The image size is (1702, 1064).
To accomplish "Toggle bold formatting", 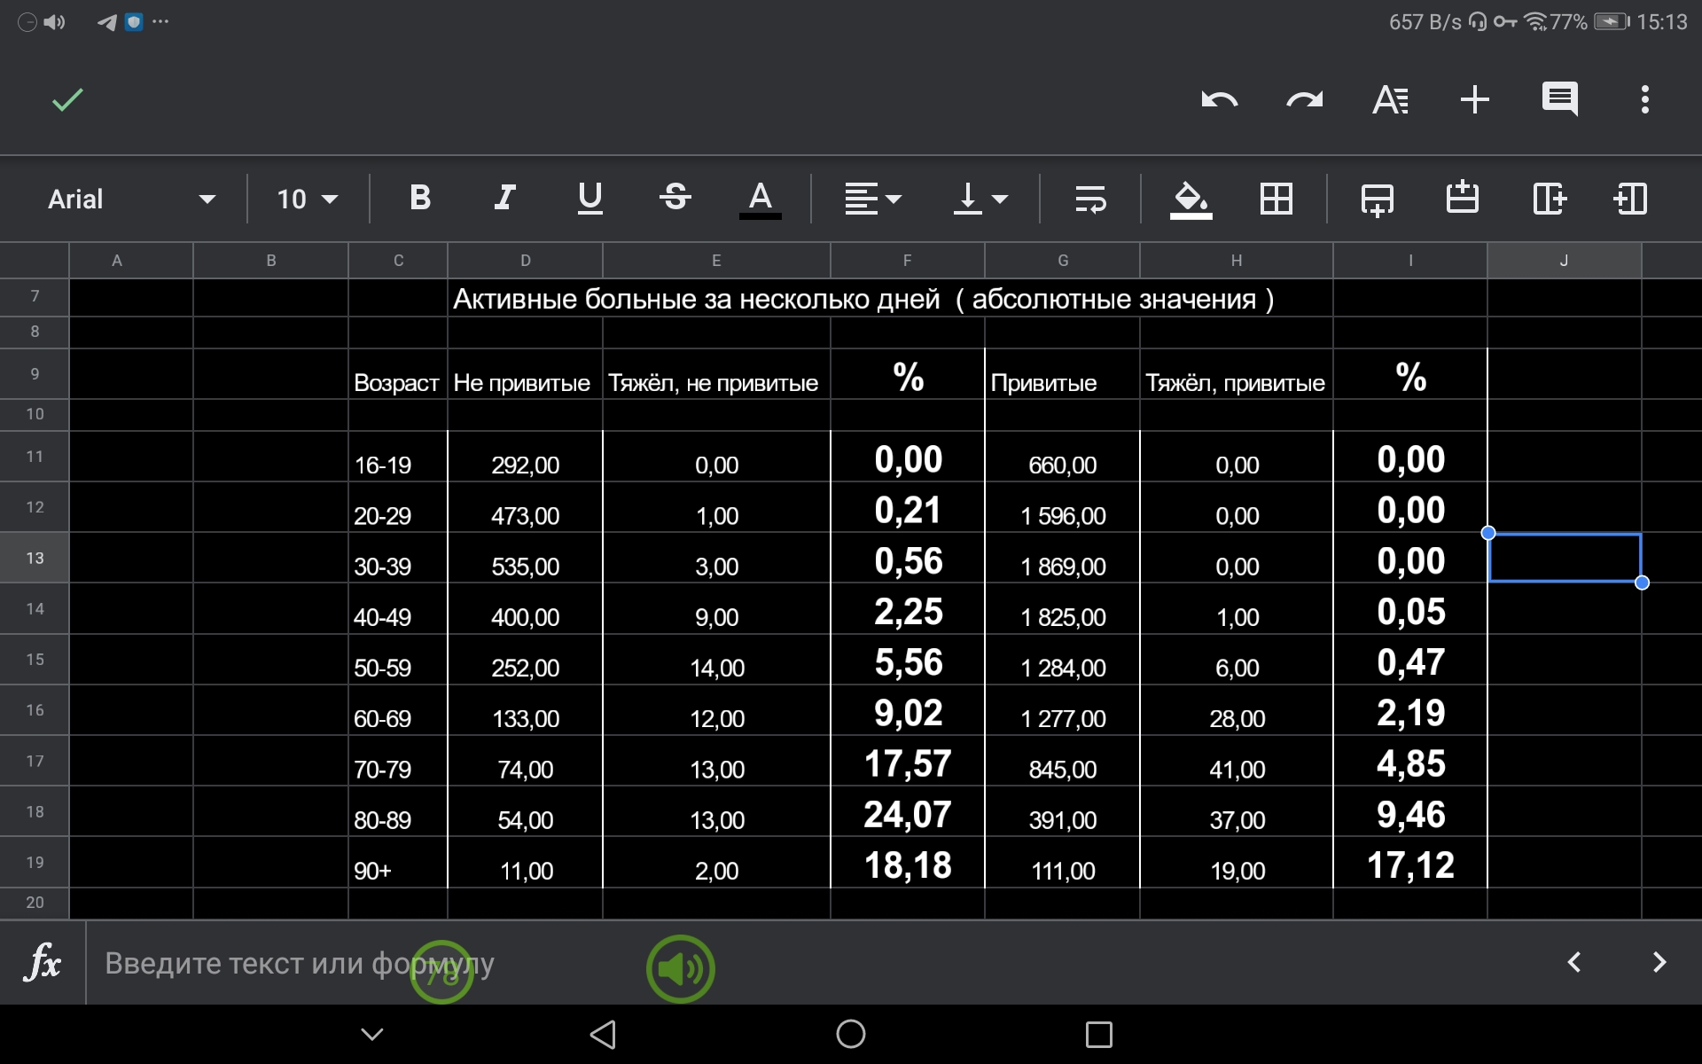I will pyautogui.click(x=420, y=199).
